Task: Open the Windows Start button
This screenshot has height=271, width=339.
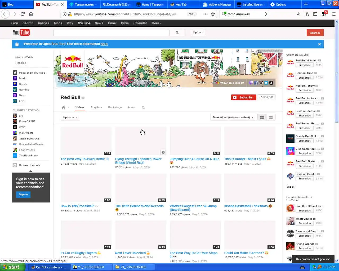Action: pyautogui.click(x=12, y=267)
